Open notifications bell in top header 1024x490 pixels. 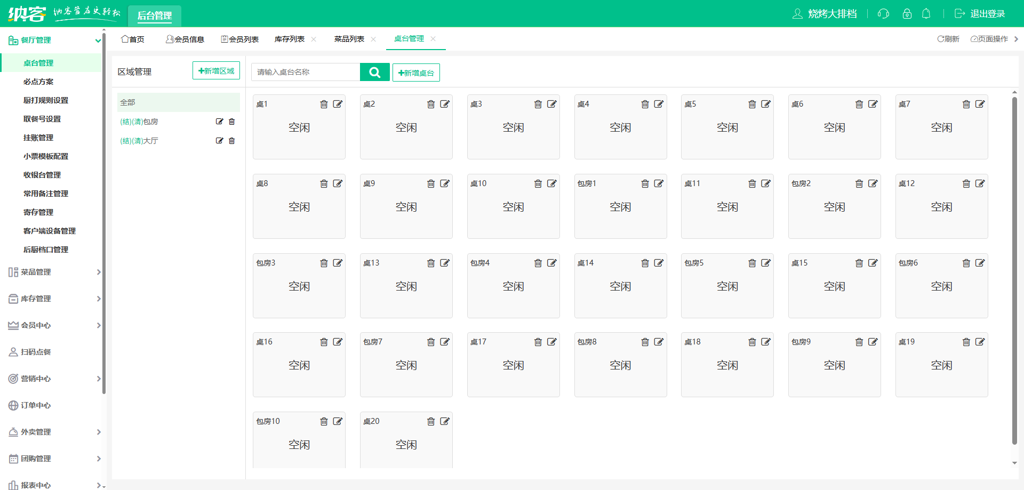(926, 14)
